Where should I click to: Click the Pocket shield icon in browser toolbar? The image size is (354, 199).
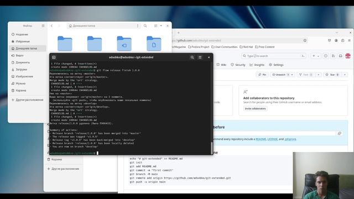(x=330, y=40)
